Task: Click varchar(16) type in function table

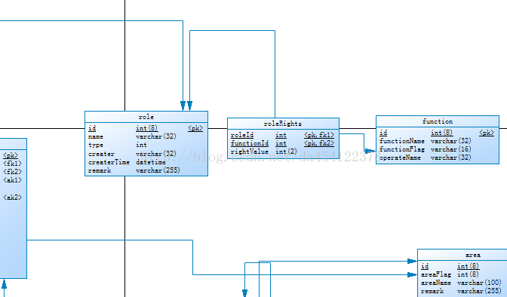Action: click(x=451, y=149)
